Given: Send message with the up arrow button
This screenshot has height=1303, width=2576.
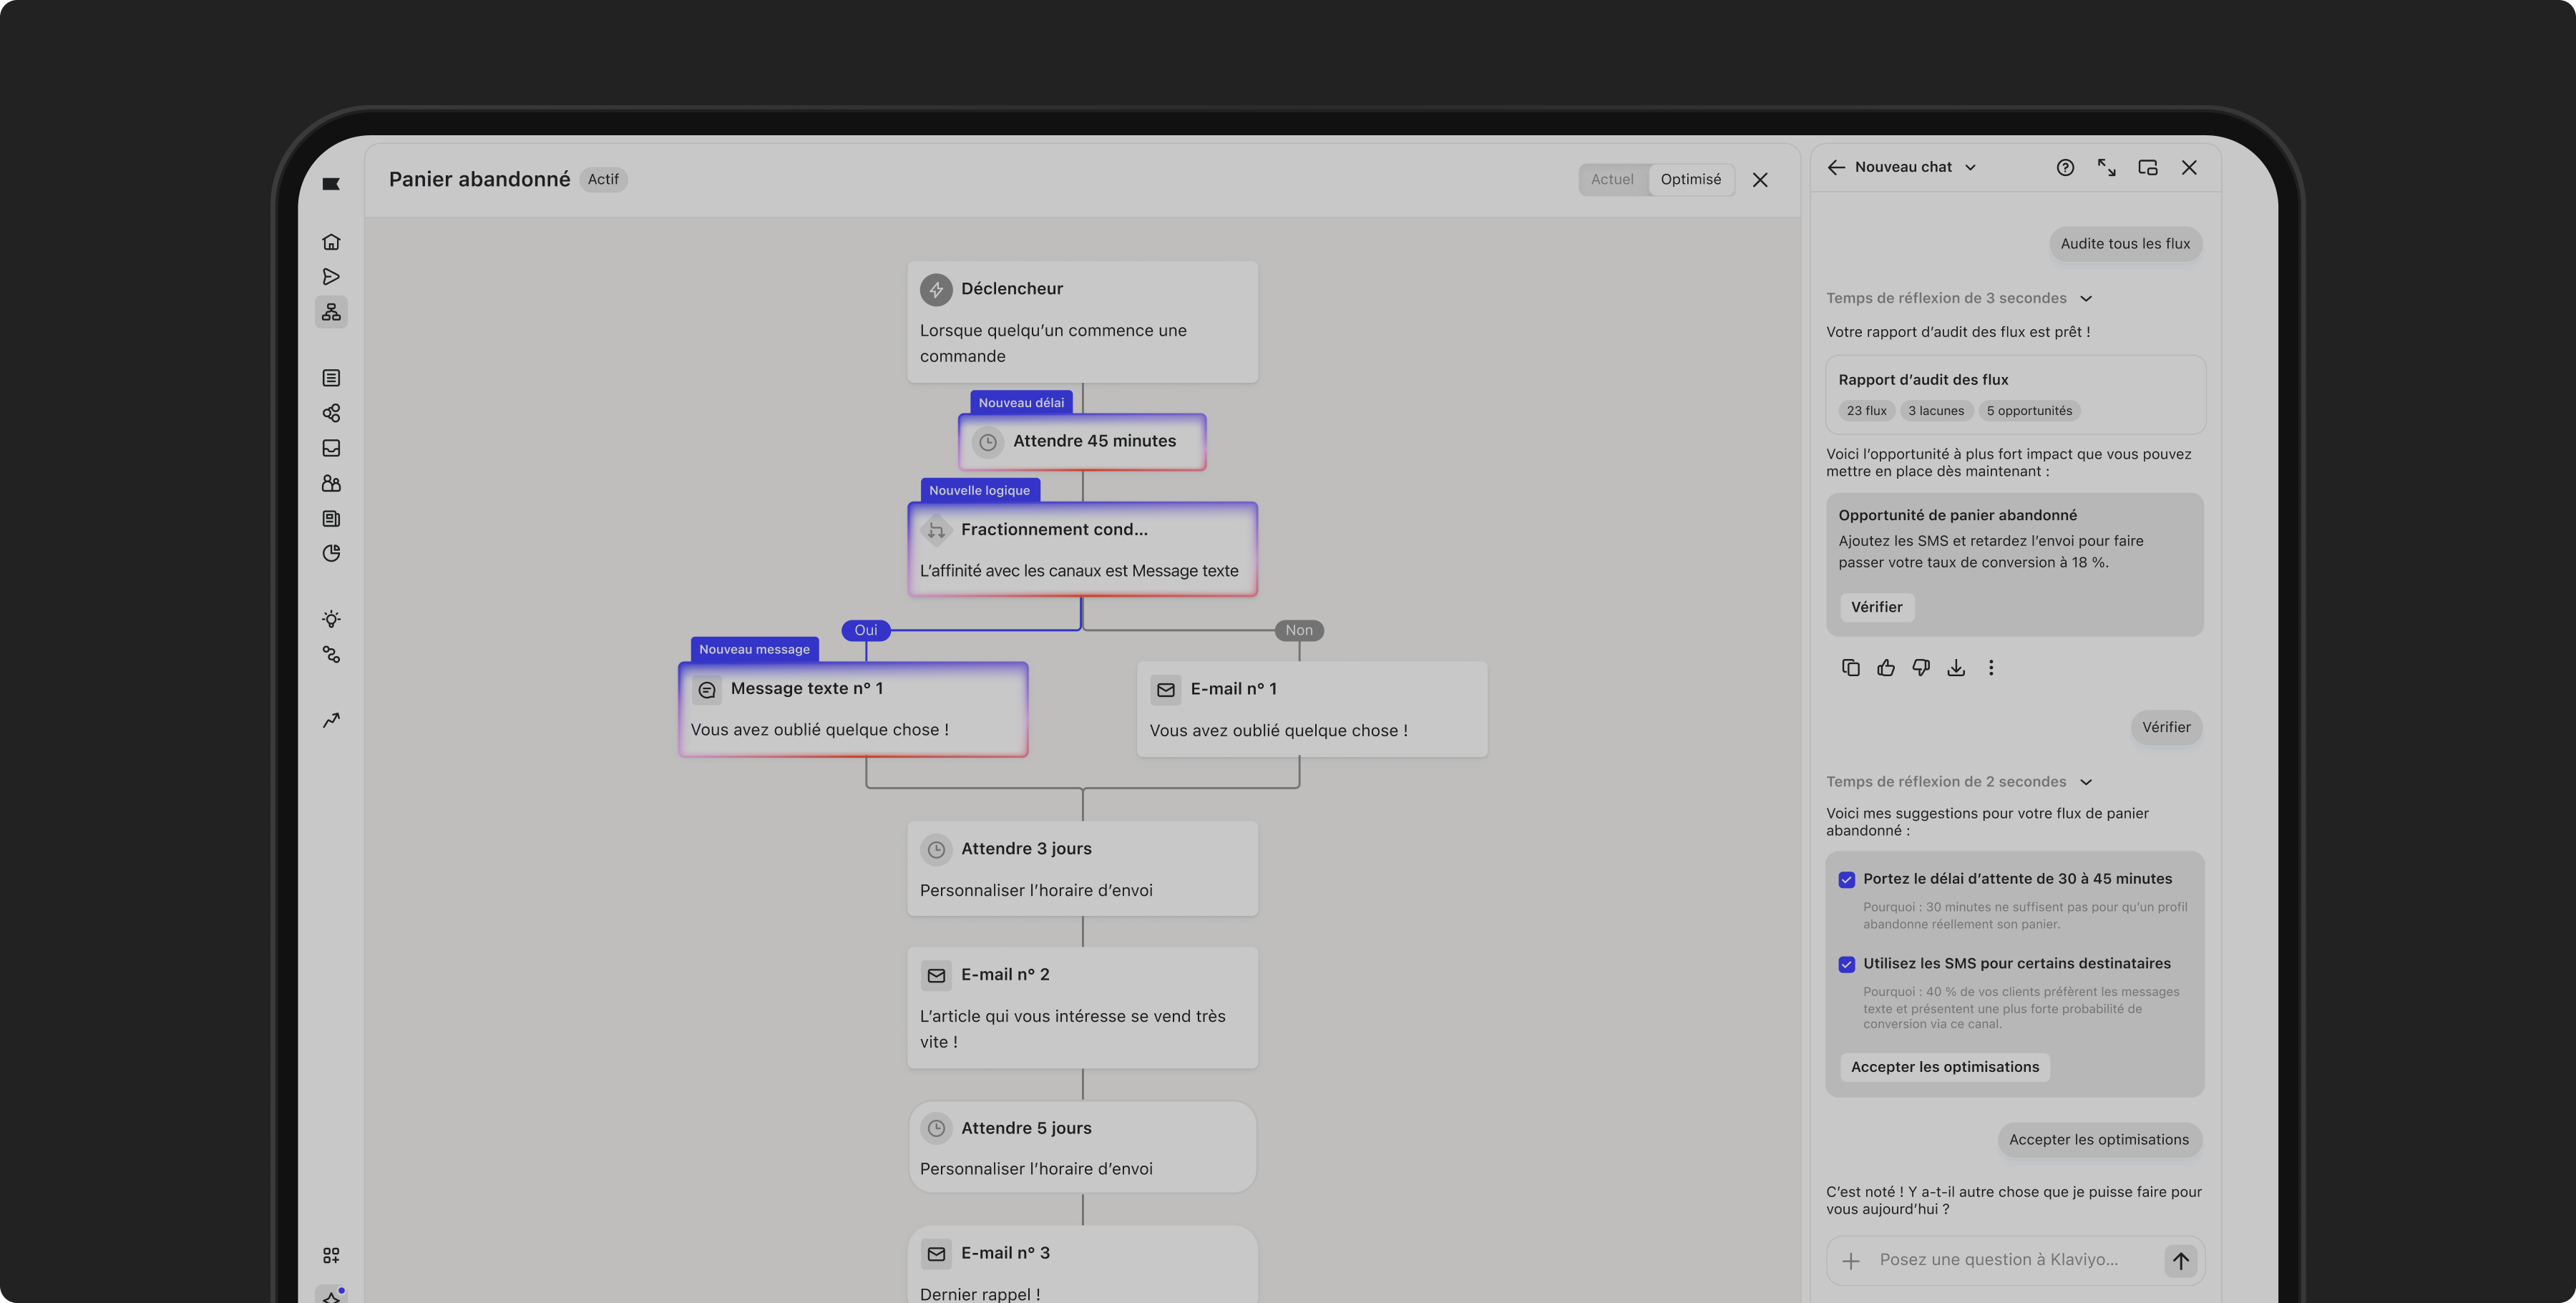Looking at the screenshot, I should click(2180, 1261).
